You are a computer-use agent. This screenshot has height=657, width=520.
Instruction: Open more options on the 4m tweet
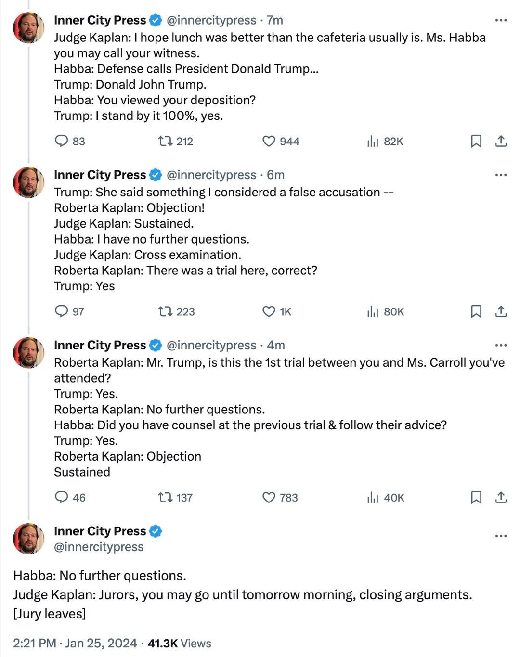(501, 345)
